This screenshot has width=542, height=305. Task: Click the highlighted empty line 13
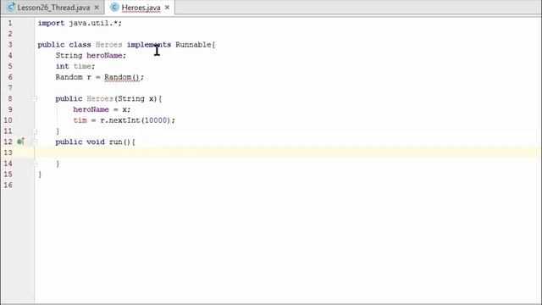pos(288,152)
